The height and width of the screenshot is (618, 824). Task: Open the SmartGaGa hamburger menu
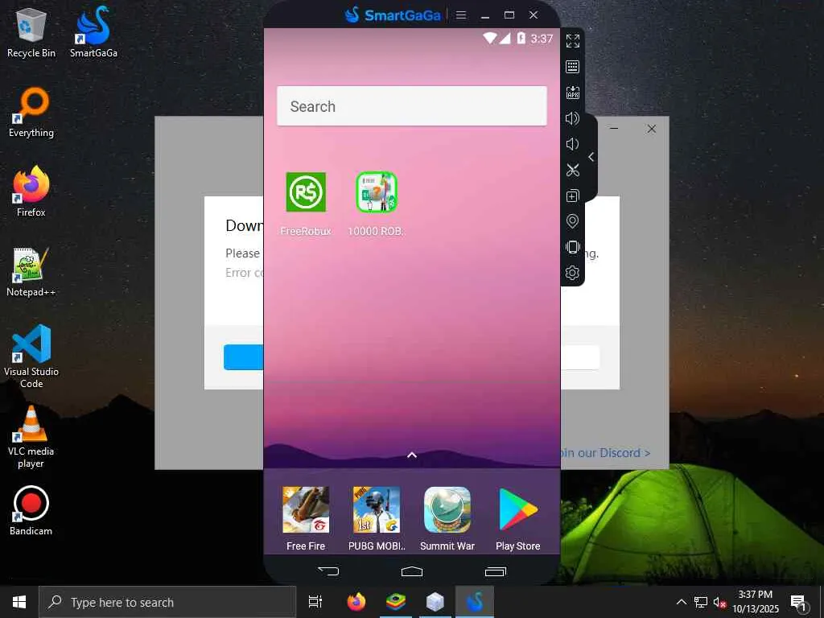click(x=461, y=14)
